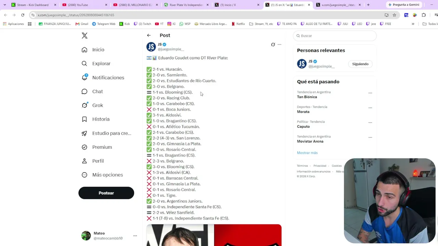Open more options for Caputo trend
Image resolution: width=438 pixels, height=246 pixels.
pos(370,122)
